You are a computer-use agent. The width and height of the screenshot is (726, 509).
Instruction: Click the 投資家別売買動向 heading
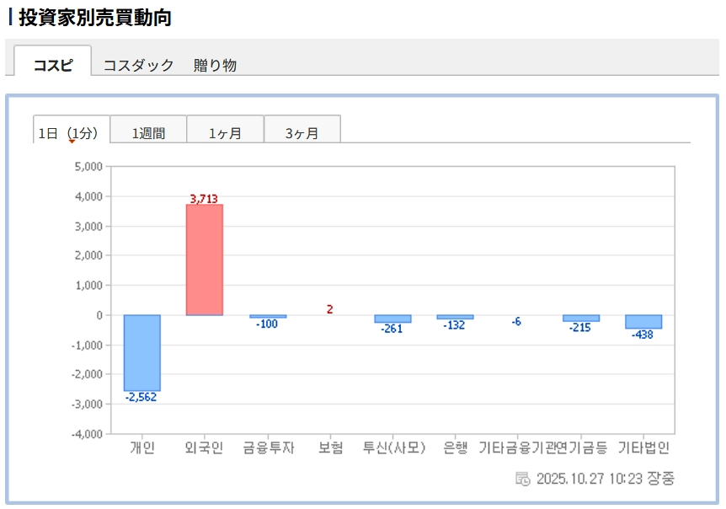[95, 18]
